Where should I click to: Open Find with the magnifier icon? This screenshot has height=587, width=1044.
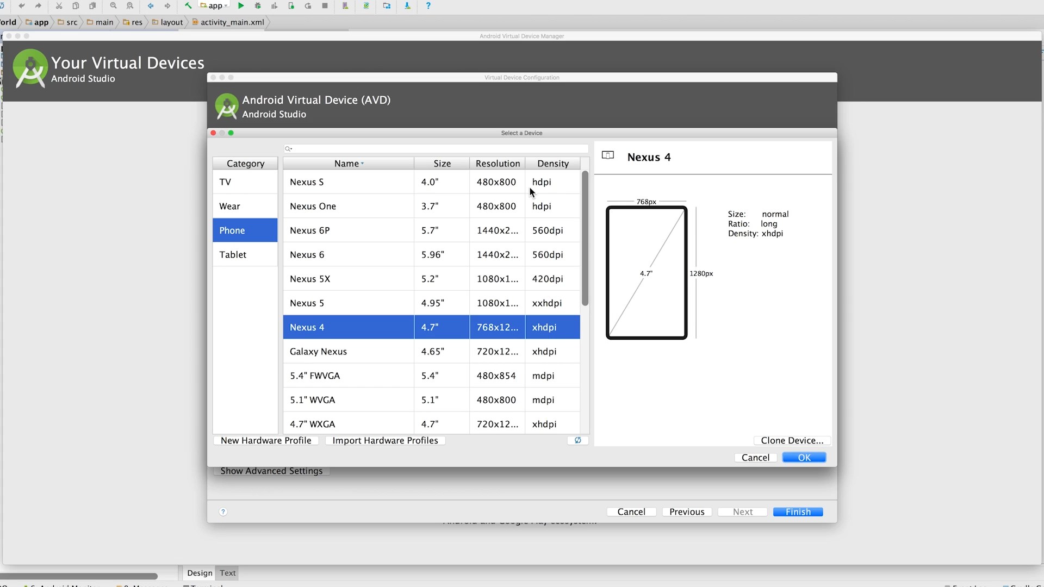point(113,6)
